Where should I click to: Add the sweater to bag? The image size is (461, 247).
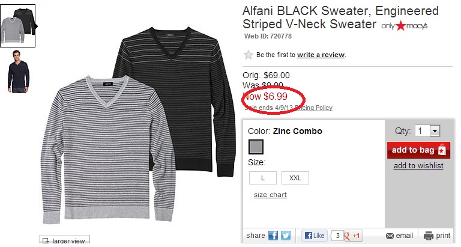click(418, 150)
